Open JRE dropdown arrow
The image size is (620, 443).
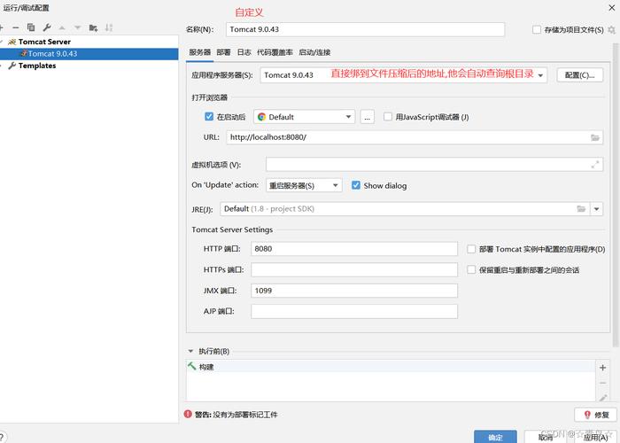(x=596, y=209)
